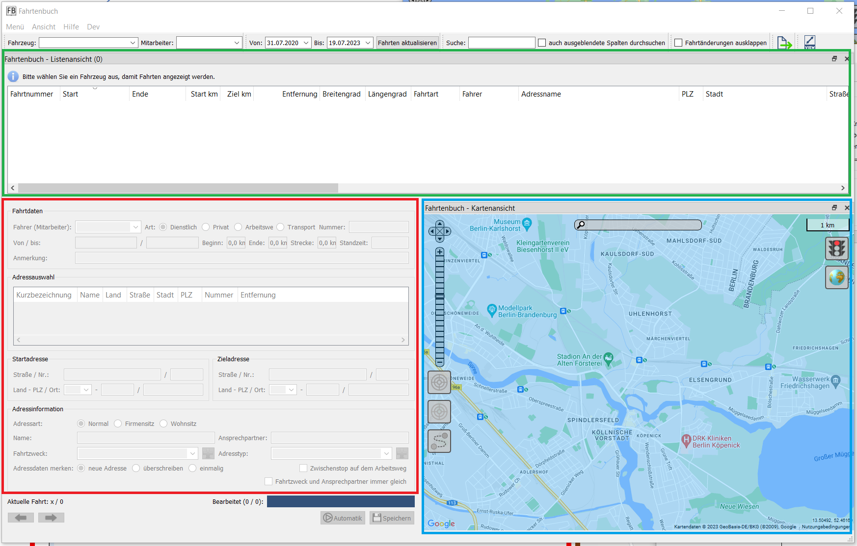Toggle the traffic light layer on the map
857x546 pixels.
tap(836, 248)
